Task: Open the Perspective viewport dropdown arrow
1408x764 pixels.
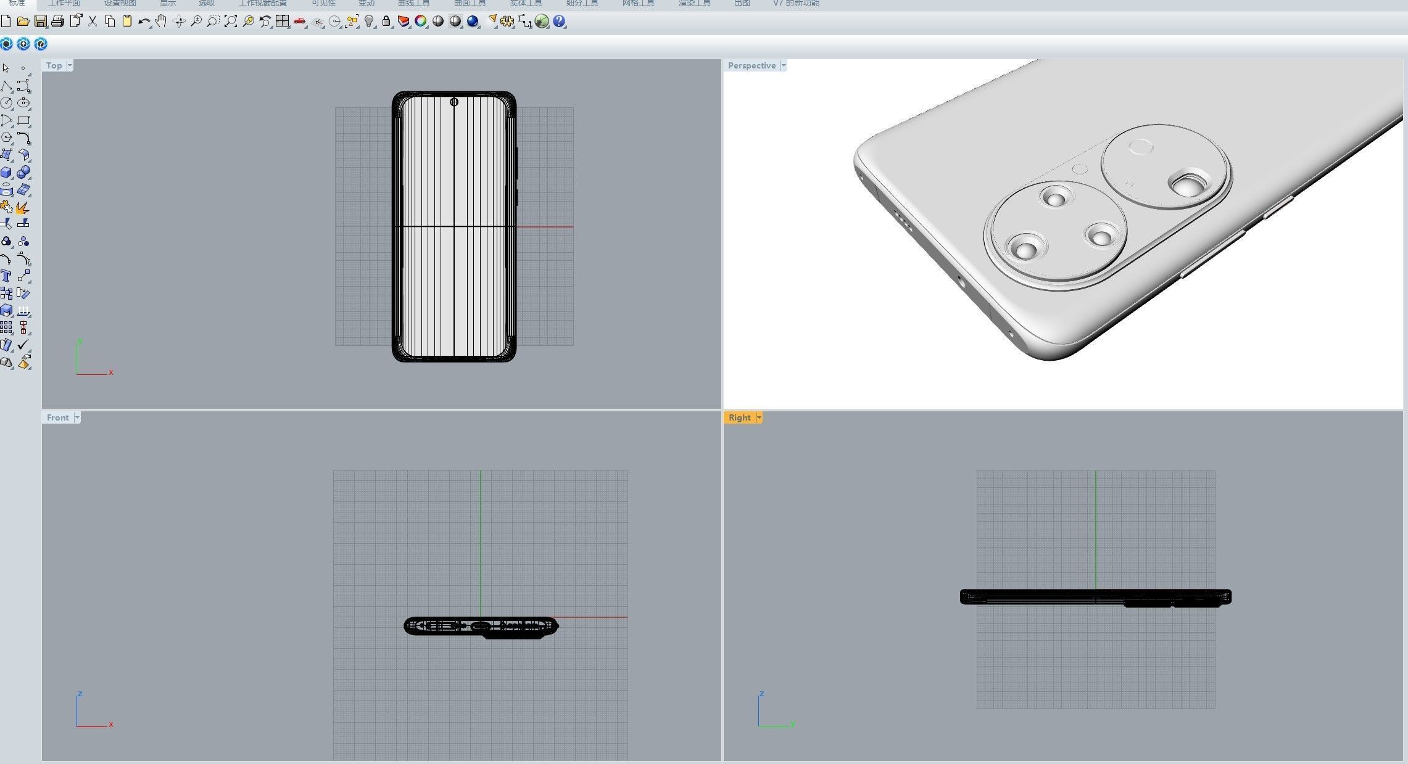Action: coord(784,65)
